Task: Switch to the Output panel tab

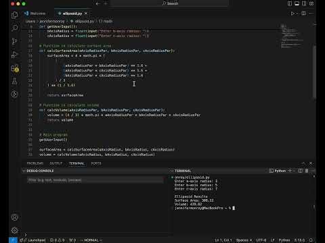Action: click(56, 163)
